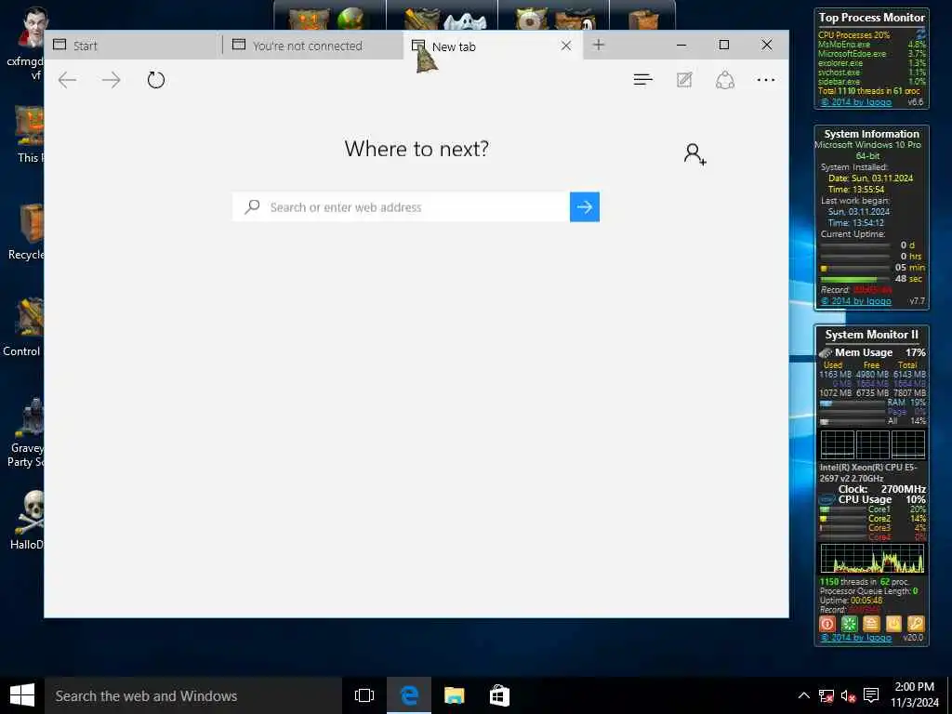This screenshot has height=714, width=952.
Task: Open the taskbar clock showing 2:00 PM
Action: pos(915,694)
